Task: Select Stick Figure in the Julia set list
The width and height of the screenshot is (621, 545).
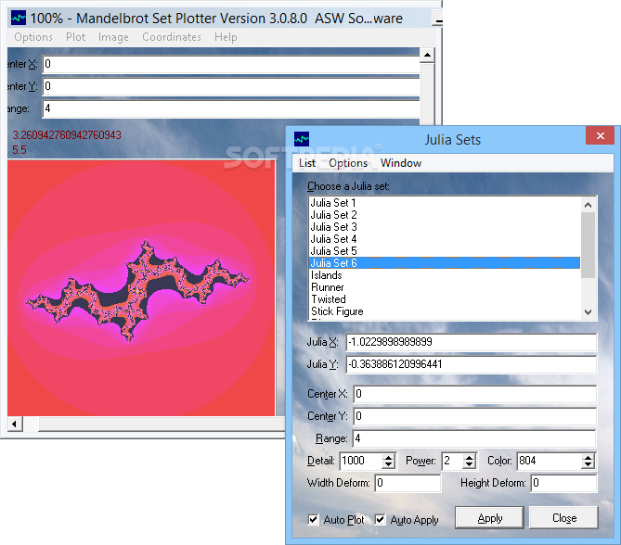Action: click(444, 311)
